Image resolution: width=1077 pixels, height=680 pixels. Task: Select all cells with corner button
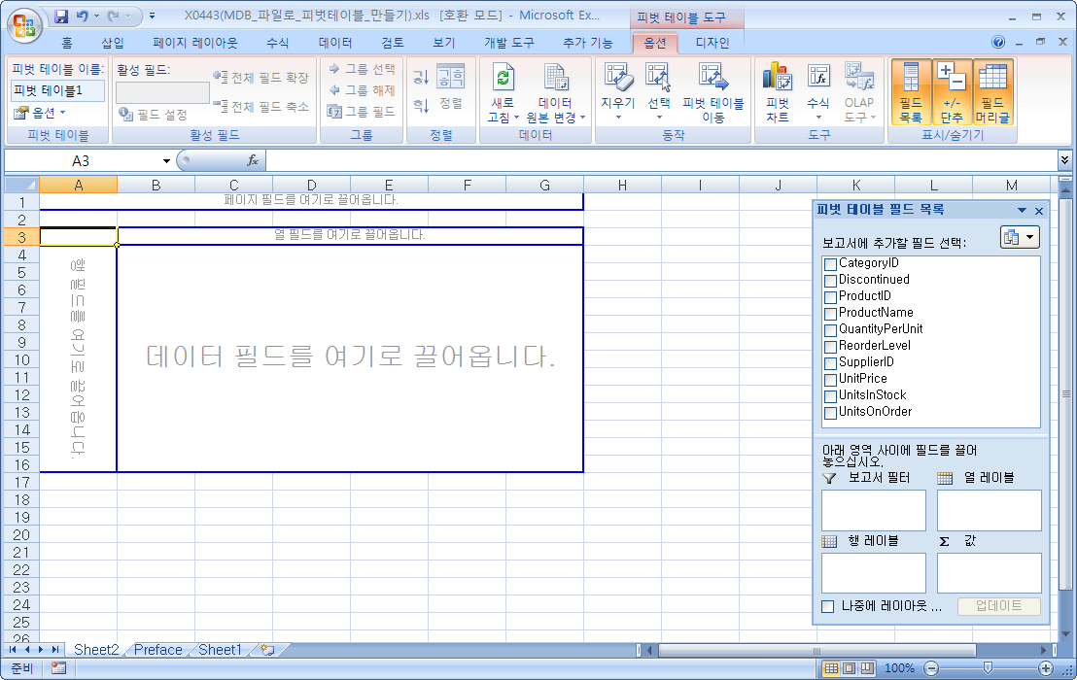tap(21, 185)
